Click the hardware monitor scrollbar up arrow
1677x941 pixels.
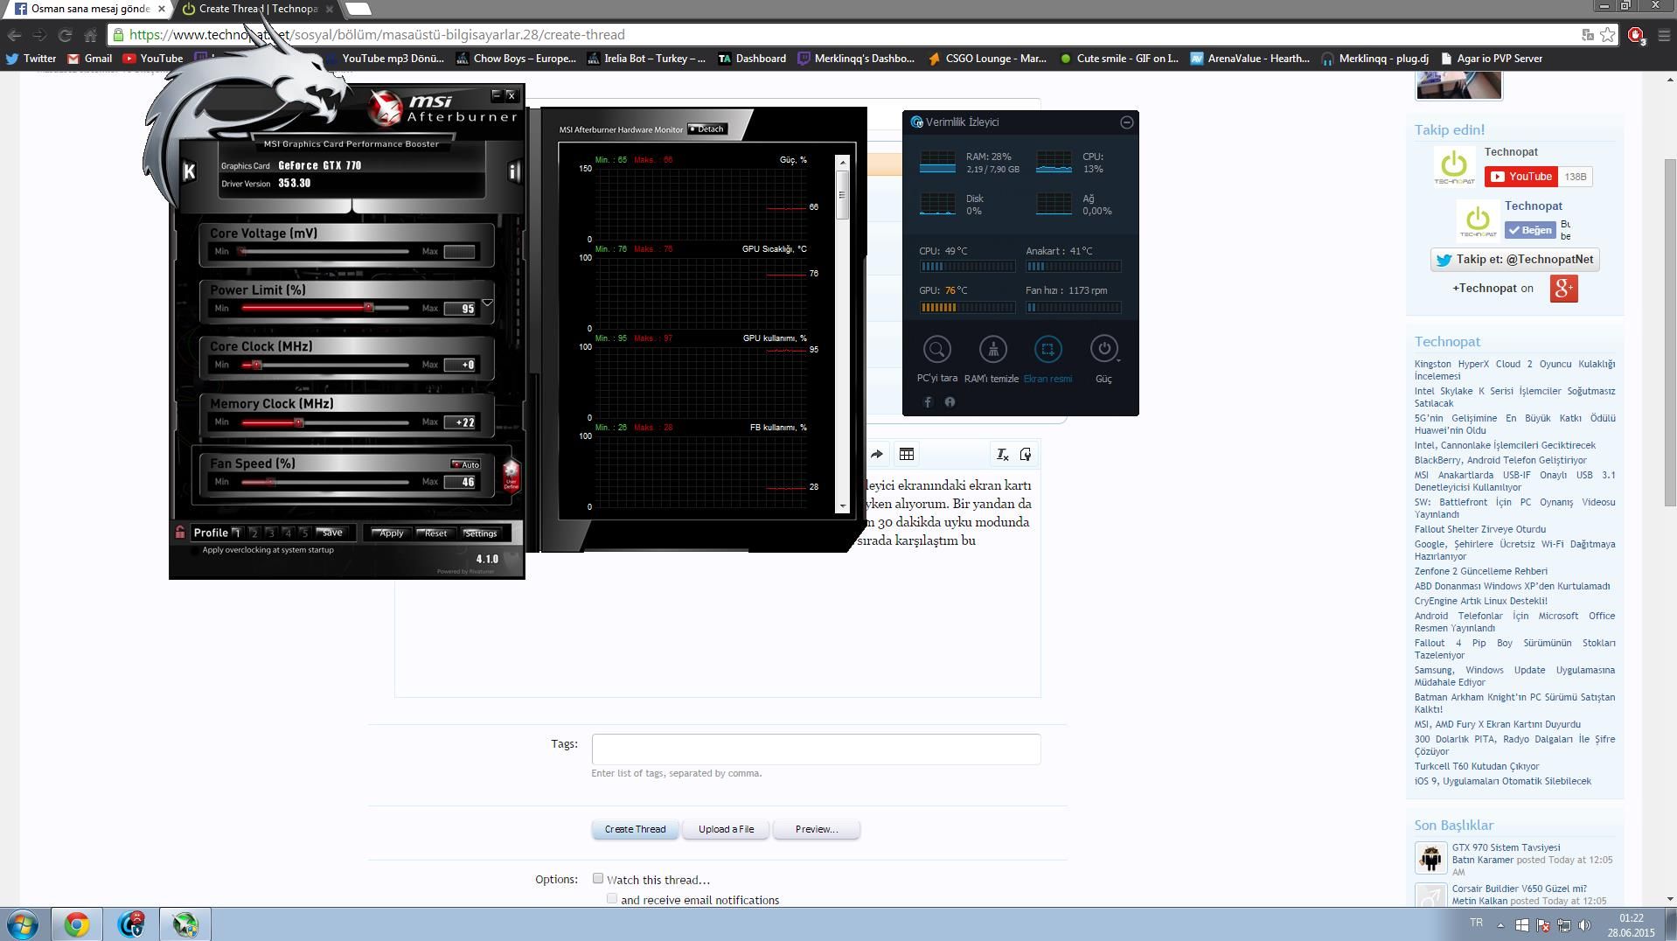(843, 162)
